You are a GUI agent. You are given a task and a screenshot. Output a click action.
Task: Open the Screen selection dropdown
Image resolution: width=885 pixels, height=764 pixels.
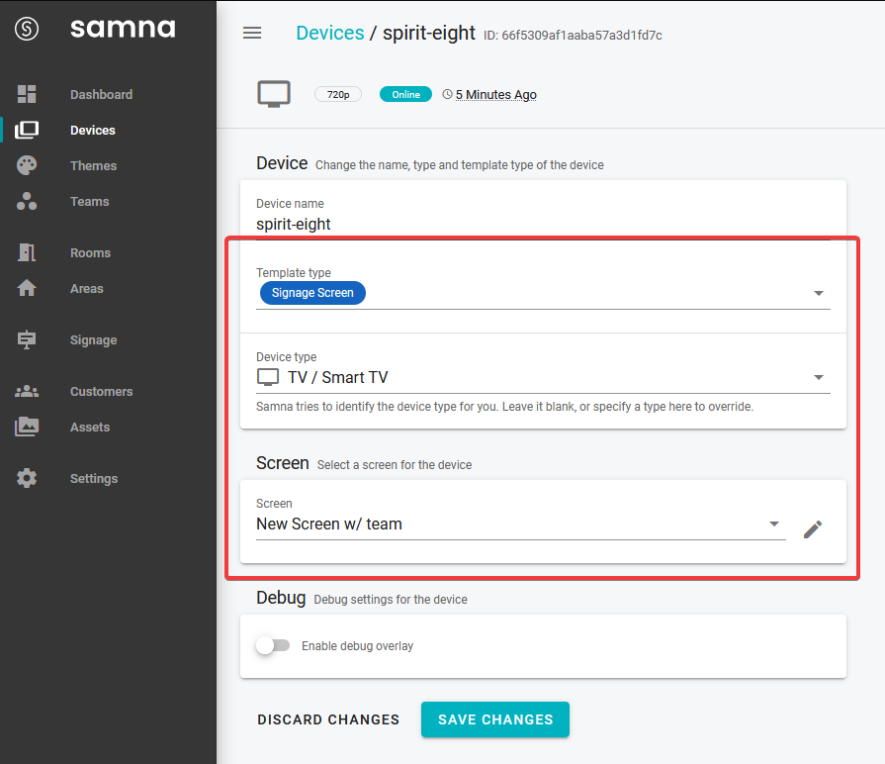[x=774, y=525]
